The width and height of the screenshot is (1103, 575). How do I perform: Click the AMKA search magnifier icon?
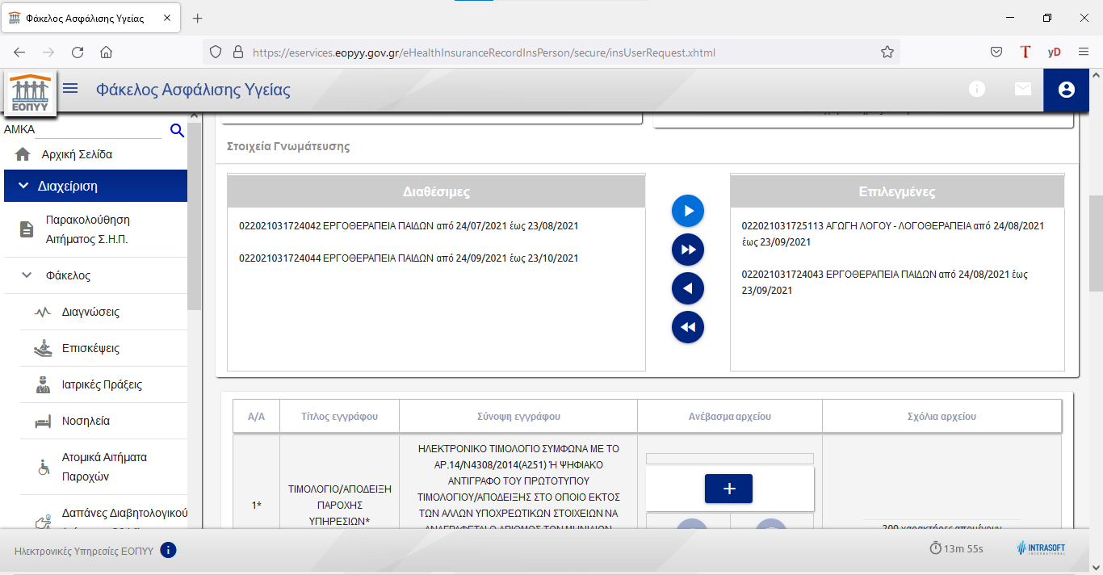(177, 131)
